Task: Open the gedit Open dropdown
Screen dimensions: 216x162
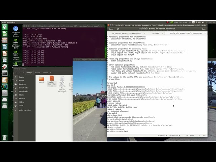Action: [111, 29]
